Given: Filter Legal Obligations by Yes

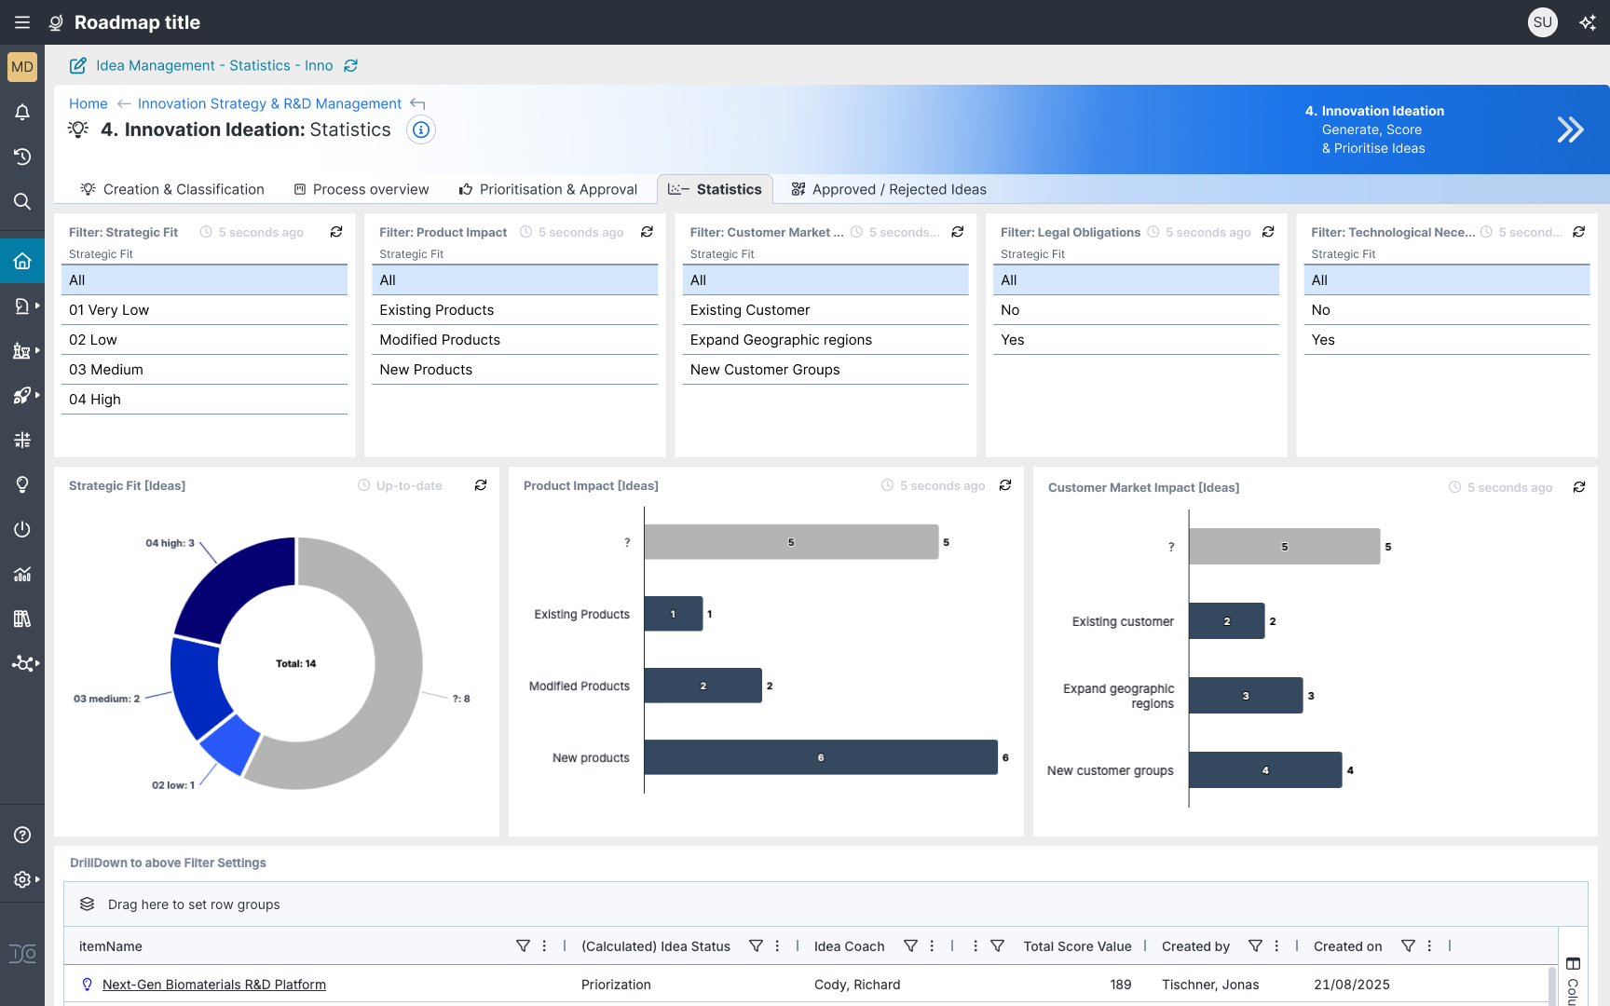Looking at the screenshot, I should (1136, 340).
